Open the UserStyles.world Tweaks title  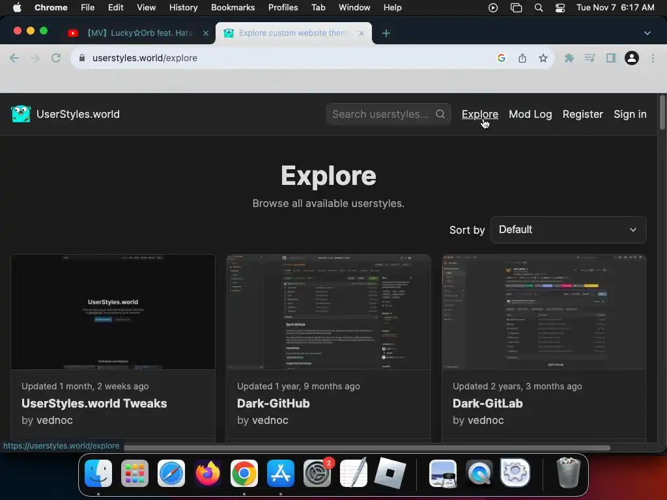click(x=94, y=403)
